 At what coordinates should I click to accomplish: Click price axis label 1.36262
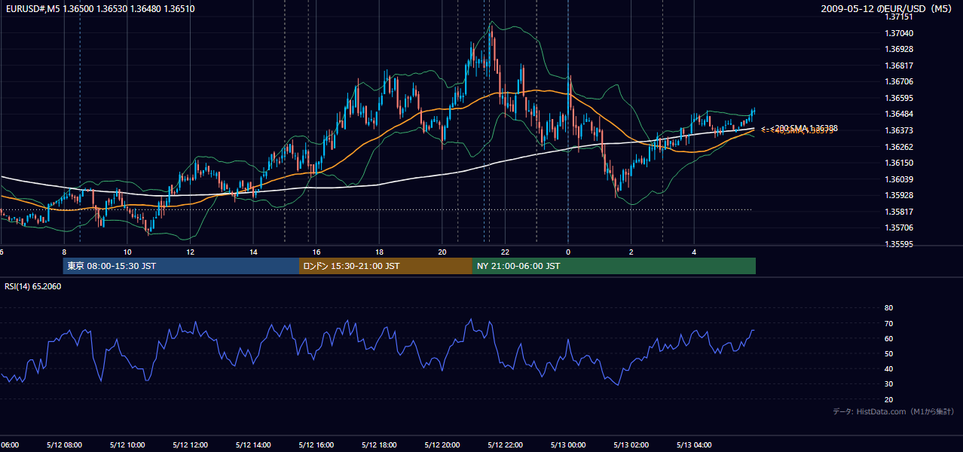click(899, 147)
